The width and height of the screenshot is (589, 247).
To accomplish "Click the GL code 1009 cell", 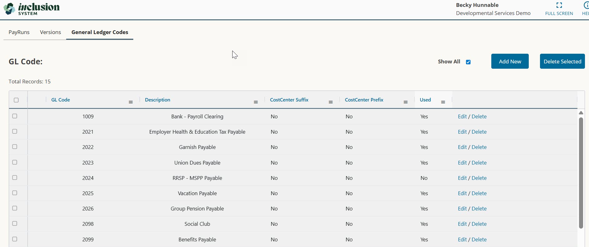I will coord(88,116).
